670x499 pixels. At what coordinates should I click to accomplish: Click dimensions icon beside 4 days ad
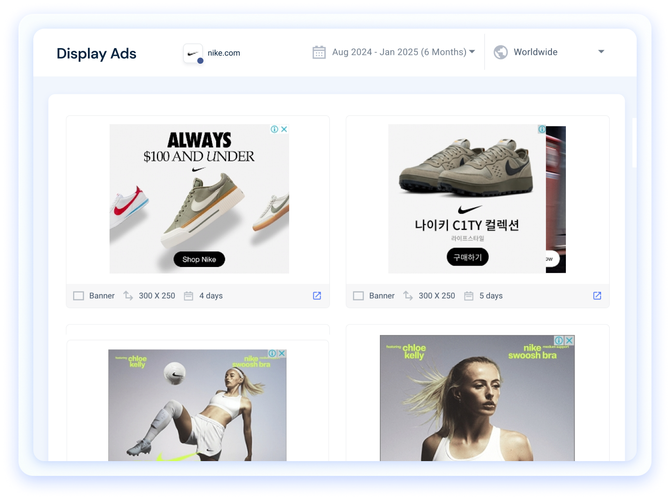(128, 295)
